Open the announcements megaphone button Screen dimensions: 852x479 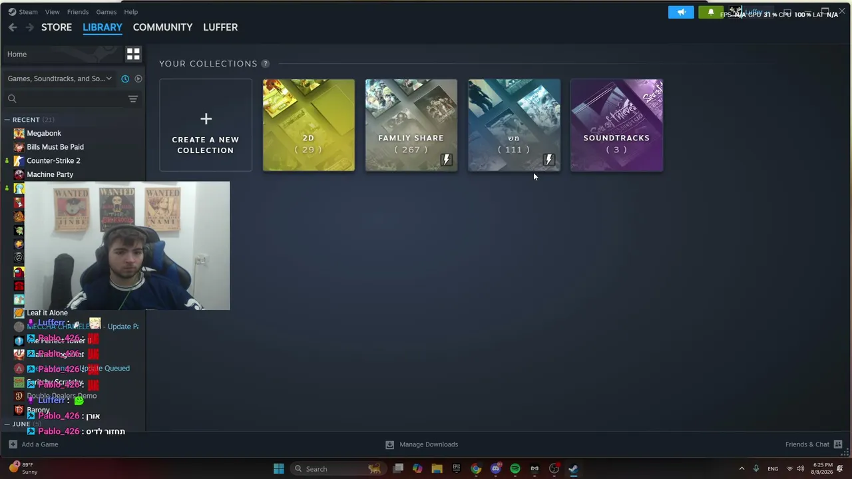point(681,13)
